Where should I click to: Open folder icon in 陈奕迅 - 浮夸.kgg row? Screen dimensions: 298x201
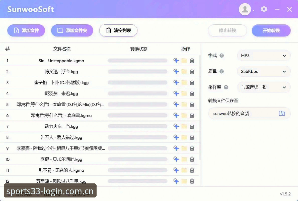(x=184, y=72)
